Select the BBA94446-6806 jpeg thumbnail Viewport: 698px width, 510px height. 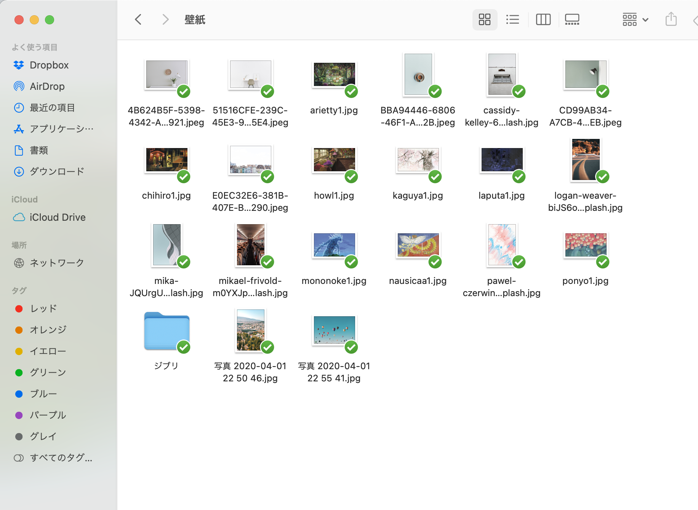click(418, 74)
